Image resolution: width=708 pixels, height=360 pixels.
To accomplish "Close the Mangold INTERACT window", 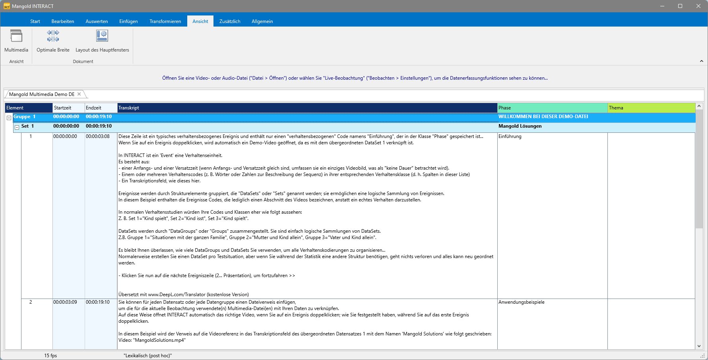I will tap(698, 6).
